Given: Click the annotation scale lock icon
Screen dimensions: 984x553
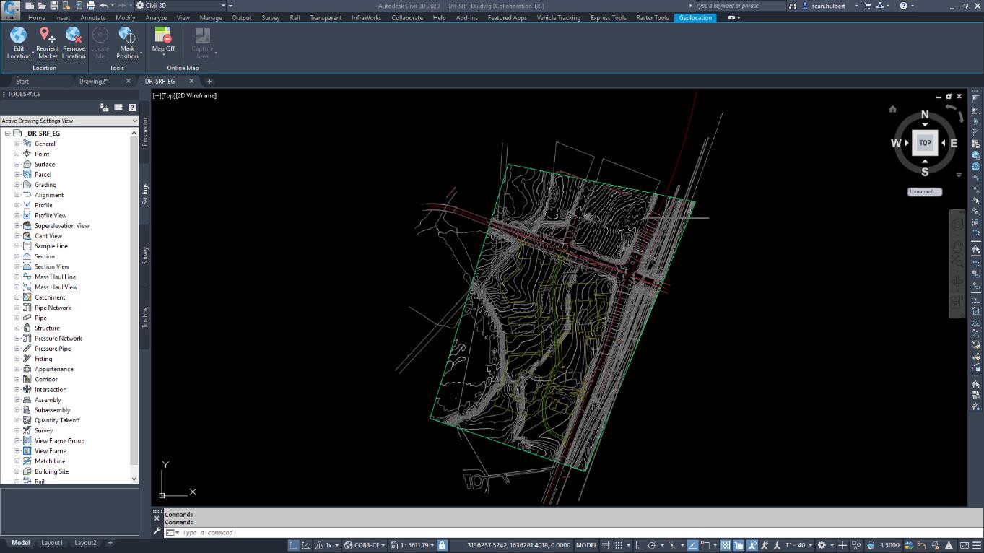Looking at the screenshot, I should 442,545.
